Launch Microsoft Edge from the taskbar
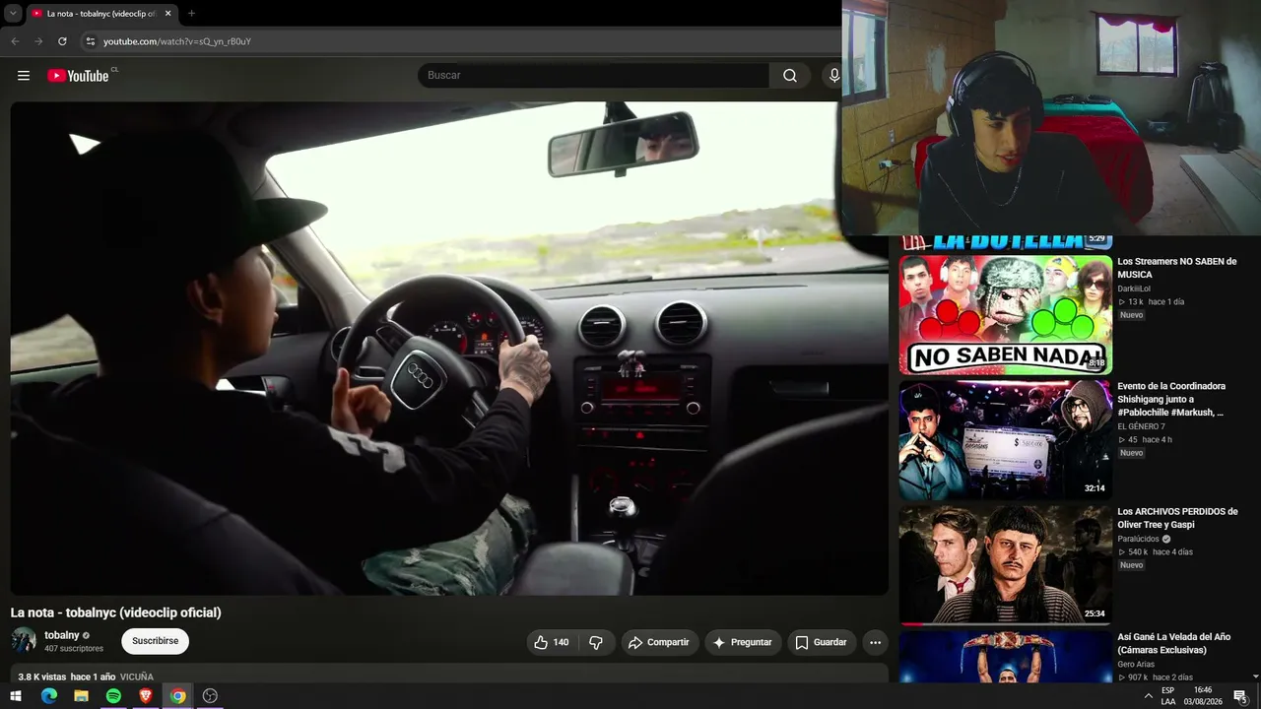This screenshot has height=709, width=1261. [49, 696]
